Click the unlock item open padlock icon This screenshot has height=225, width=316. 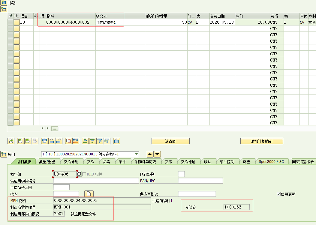59,141
